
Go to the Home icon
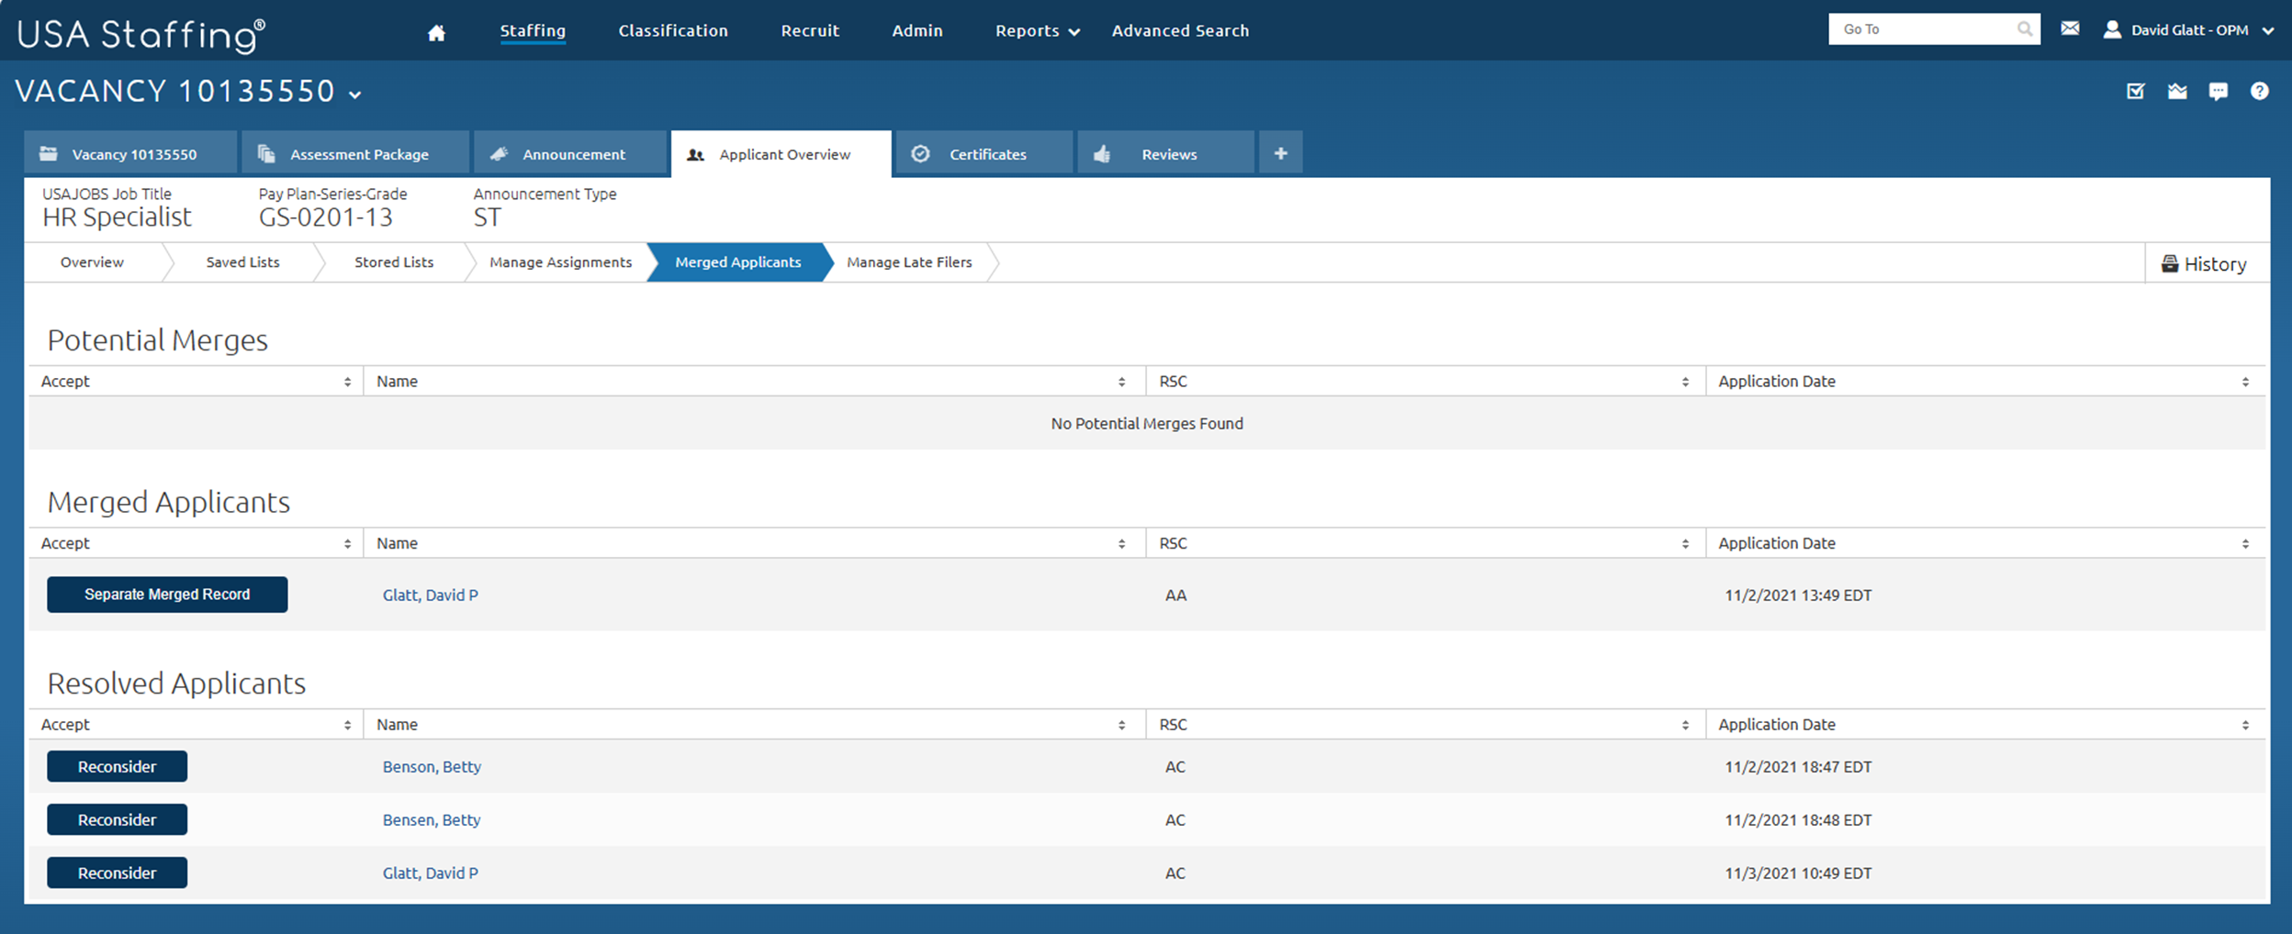(436, 32)
